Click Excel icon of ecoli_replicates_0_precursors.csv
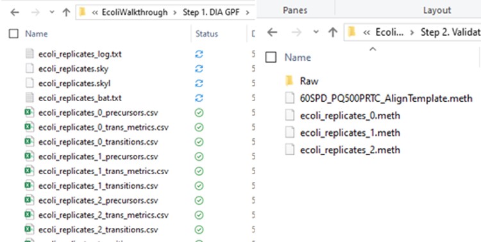 coord(29,113)
